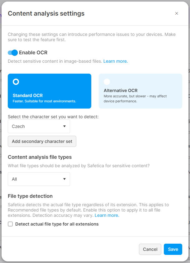The width and height of the screenshot is (190, 263).
Task: Open Learn more link about OCR
Action: (x=116, y=61)
